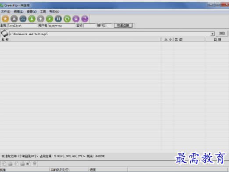Click the gray X disconnect toolbar icon
The width and height of the screenshot is (229, 172).
pyautogui.click(x=14, y=19)
